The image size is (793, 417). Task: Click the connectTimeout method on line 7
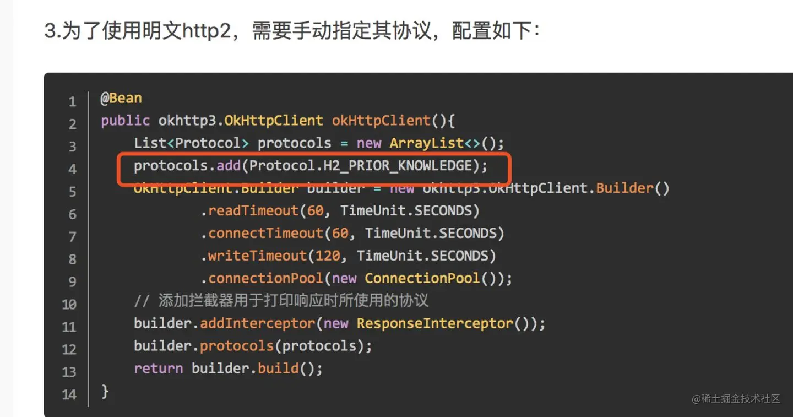click(266, 233)
